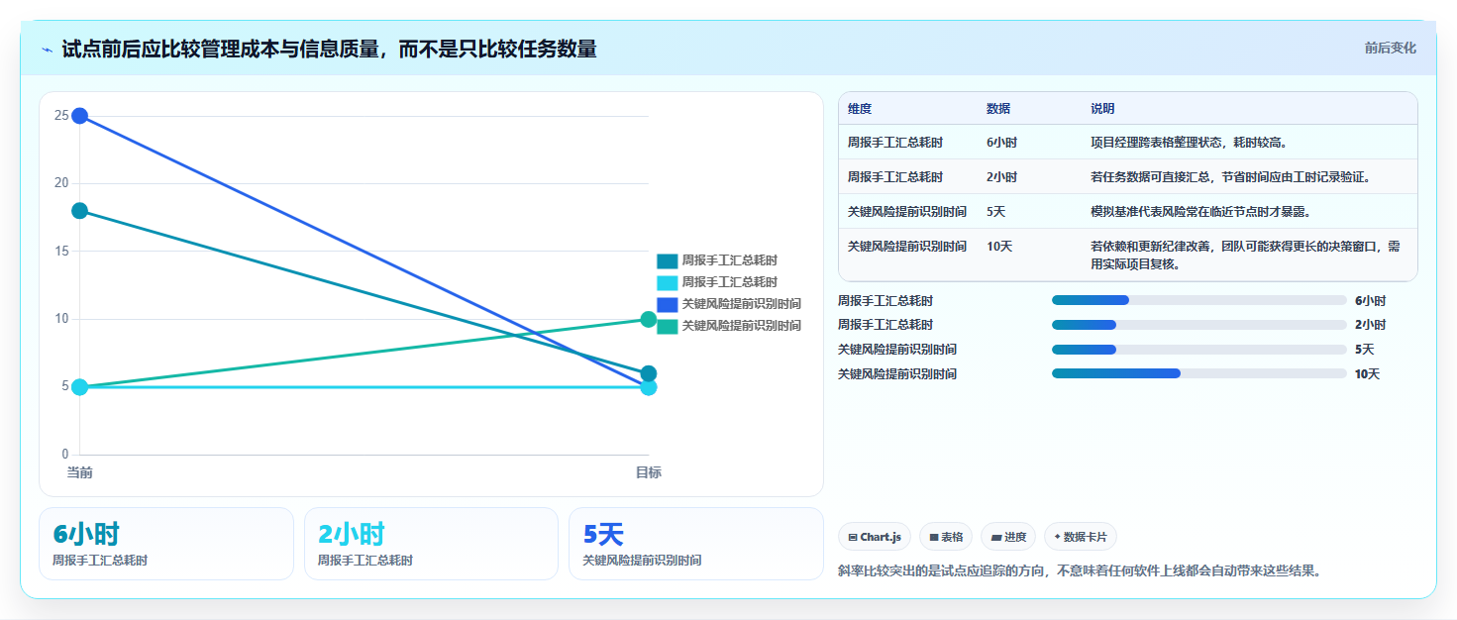Click the y-axis label 25
This screenshot has height=620, width=1457.
tap(61, 116)
